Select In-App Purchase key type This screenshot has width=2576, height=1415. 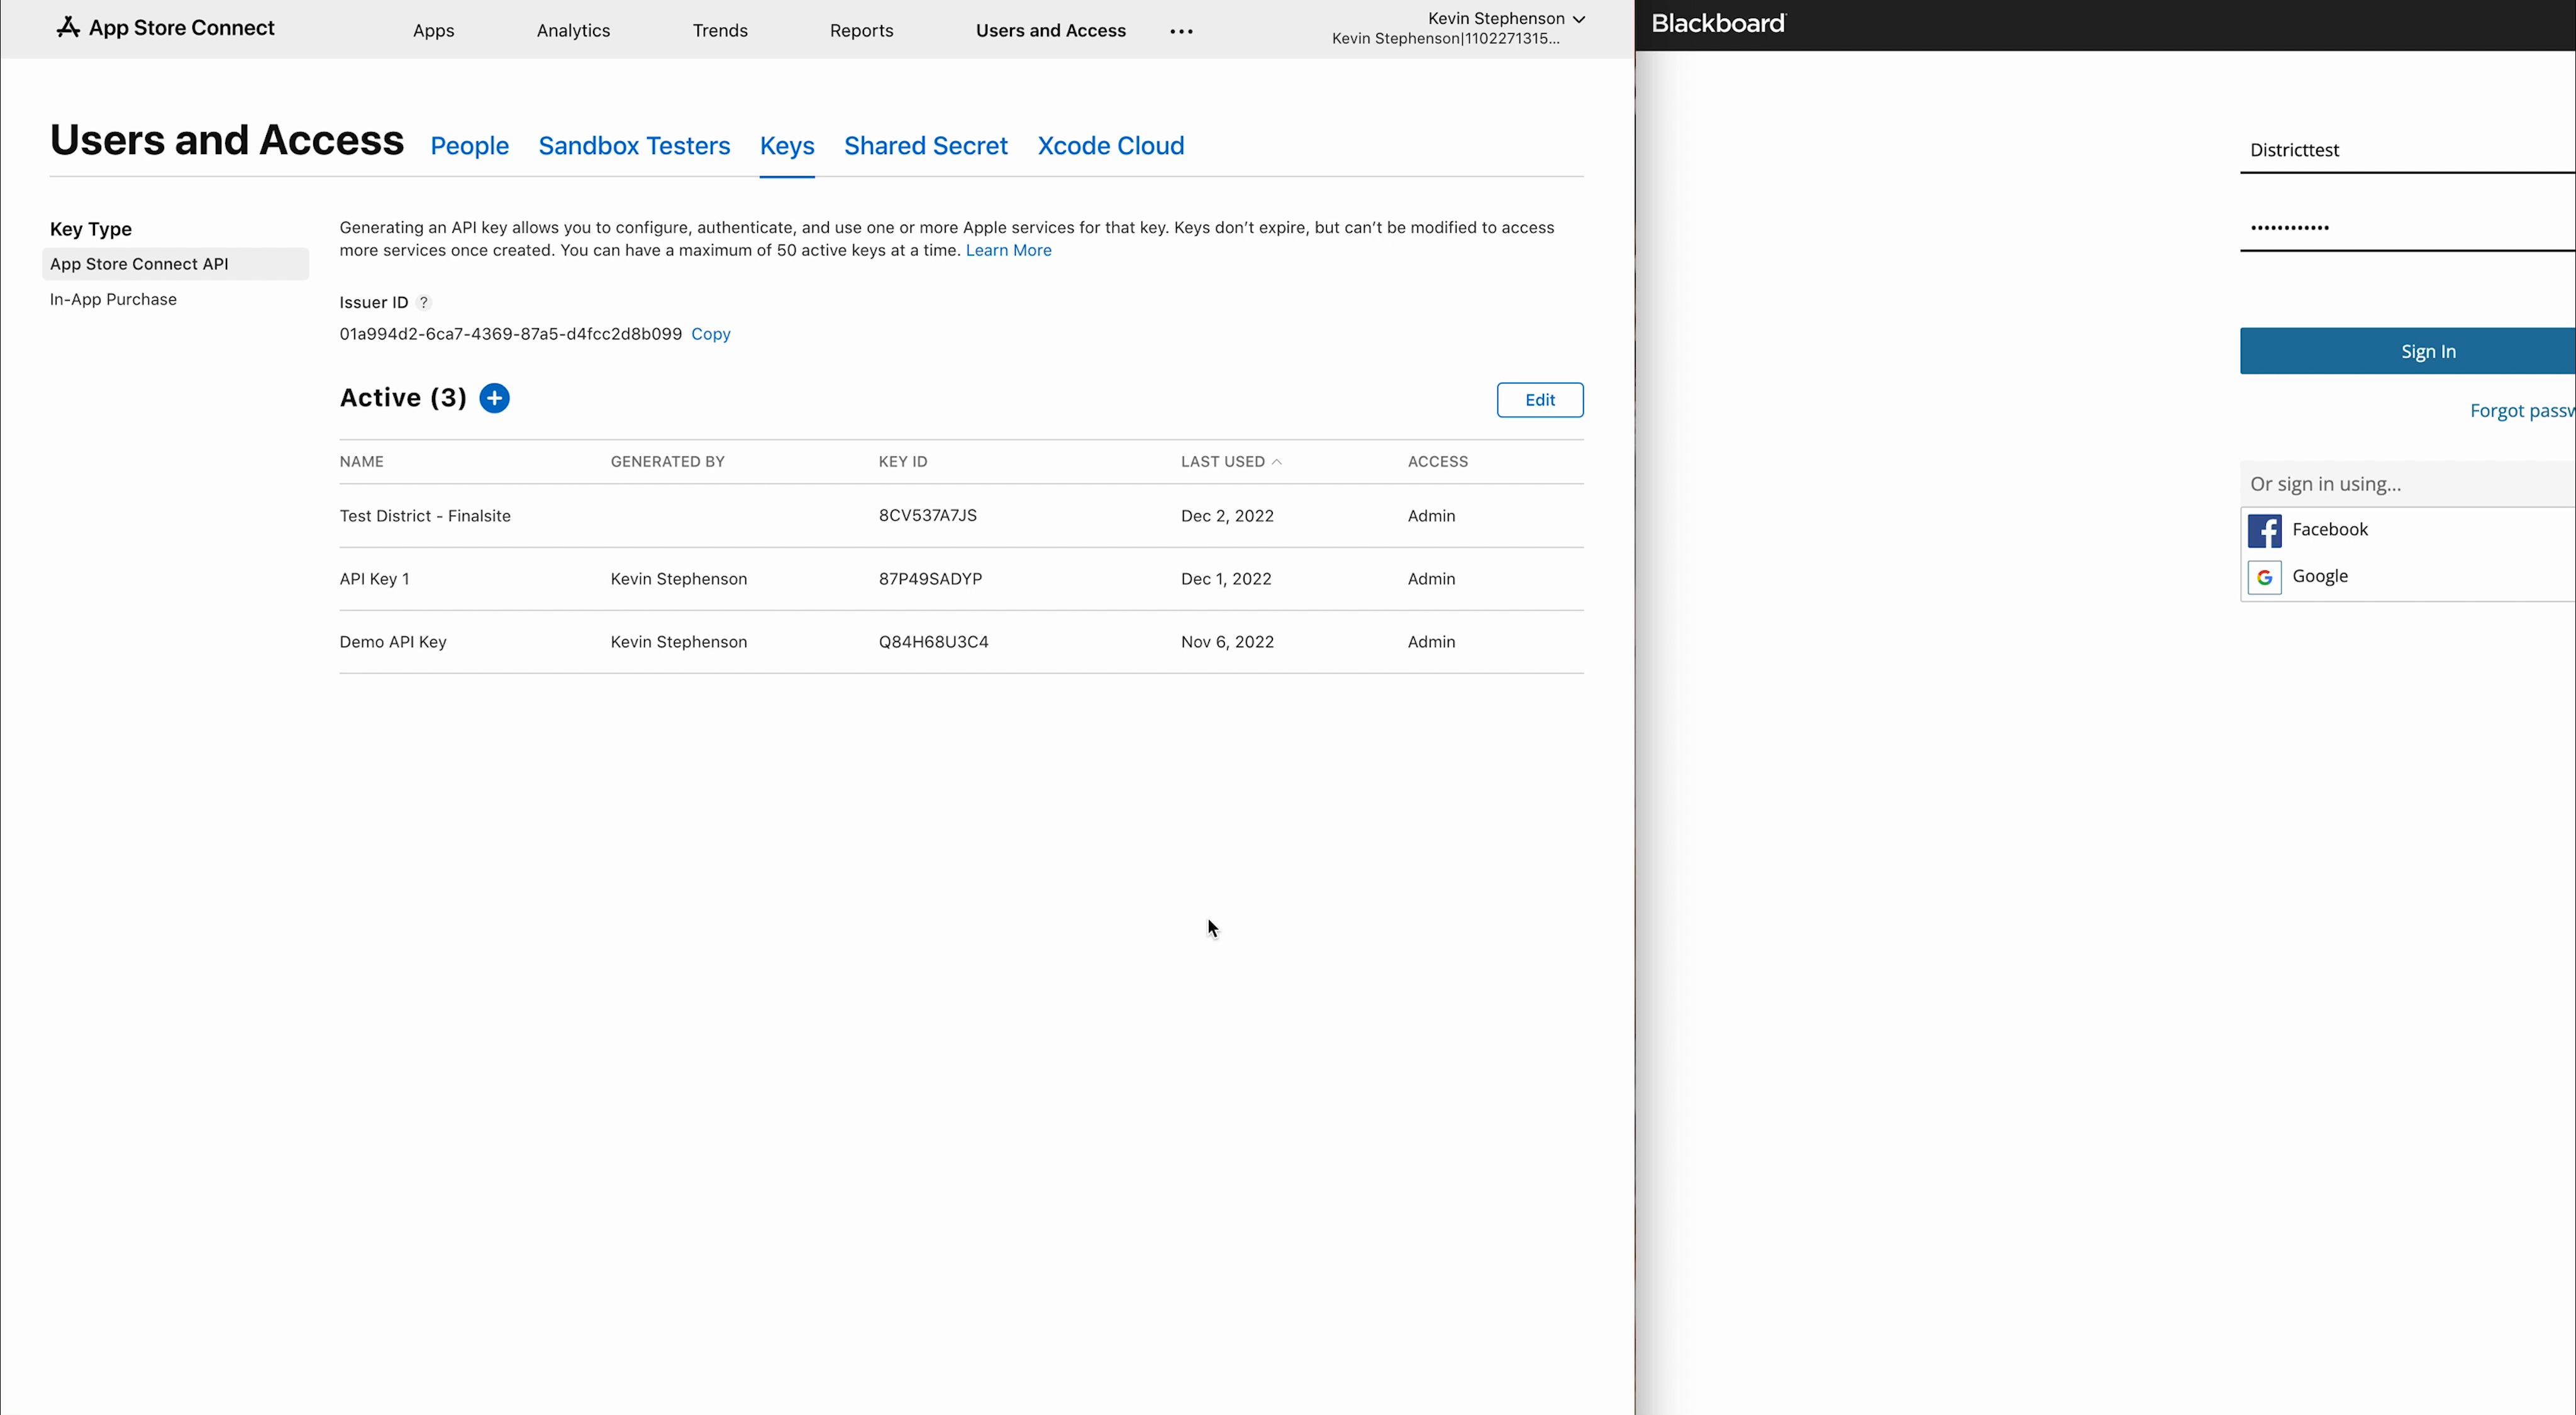click(x=113, y=299)
